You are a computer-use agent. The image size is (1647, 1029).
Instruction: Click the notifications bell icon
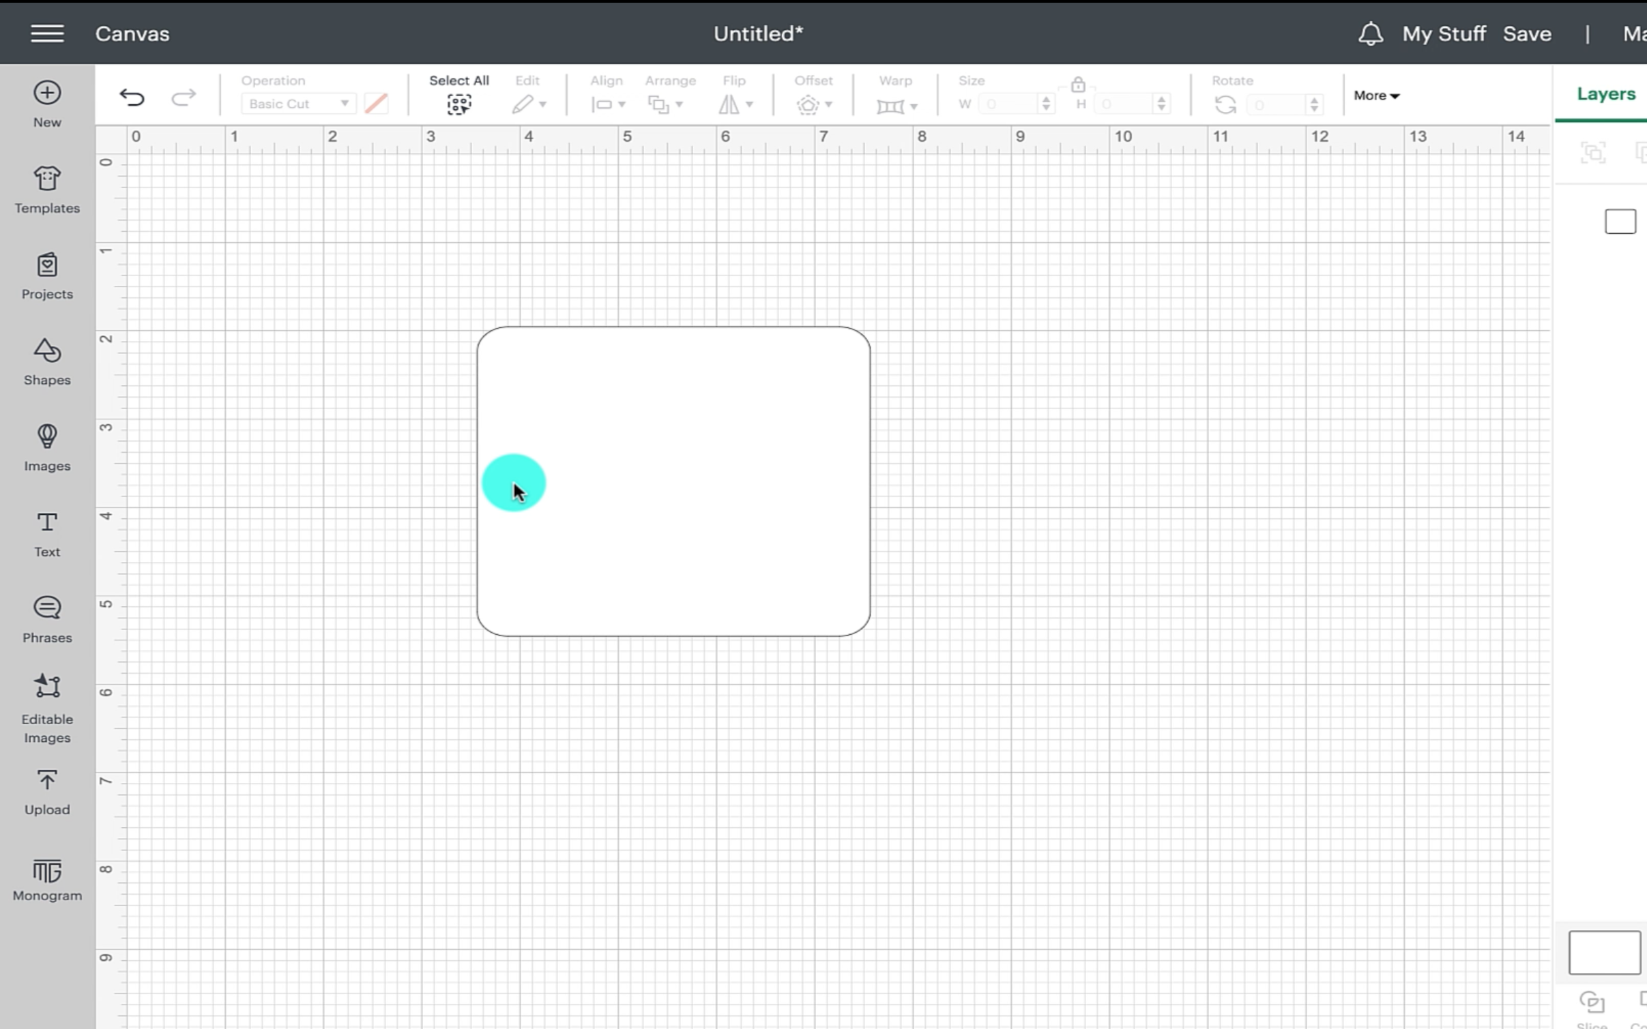(x=1370, y=33)
